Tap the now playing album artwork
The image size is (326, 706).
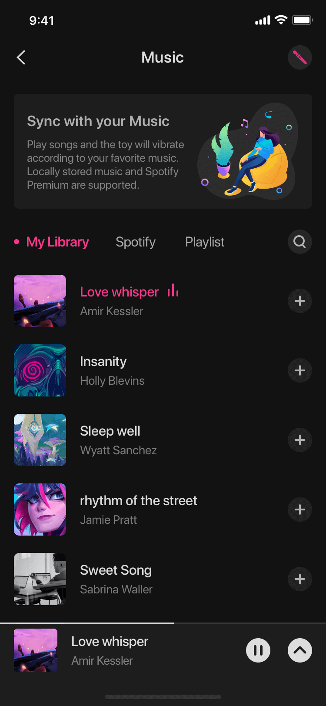36,650
